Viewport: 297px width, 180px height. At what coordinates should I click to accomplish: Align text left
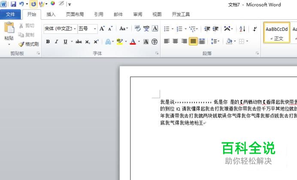pyautogui.click(x=167, y=41)
